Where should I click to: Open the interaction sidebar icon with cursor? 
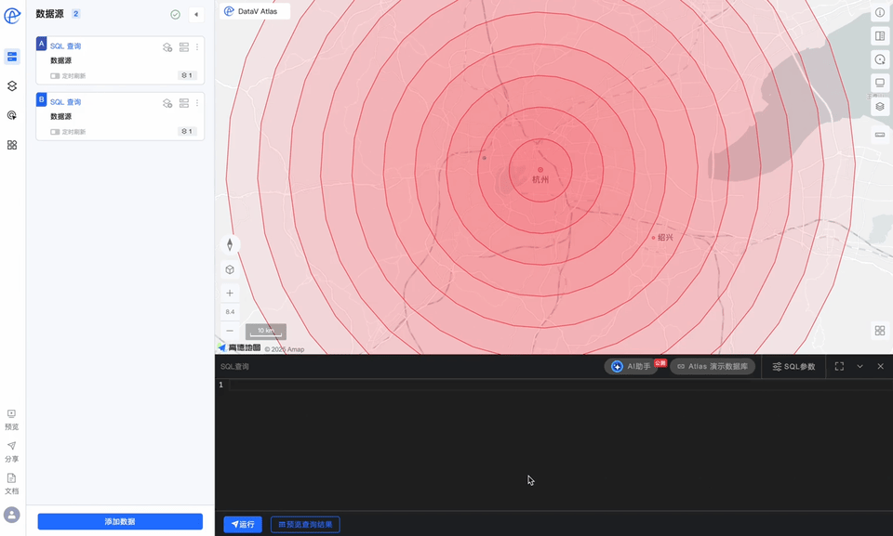click(12, 115)
